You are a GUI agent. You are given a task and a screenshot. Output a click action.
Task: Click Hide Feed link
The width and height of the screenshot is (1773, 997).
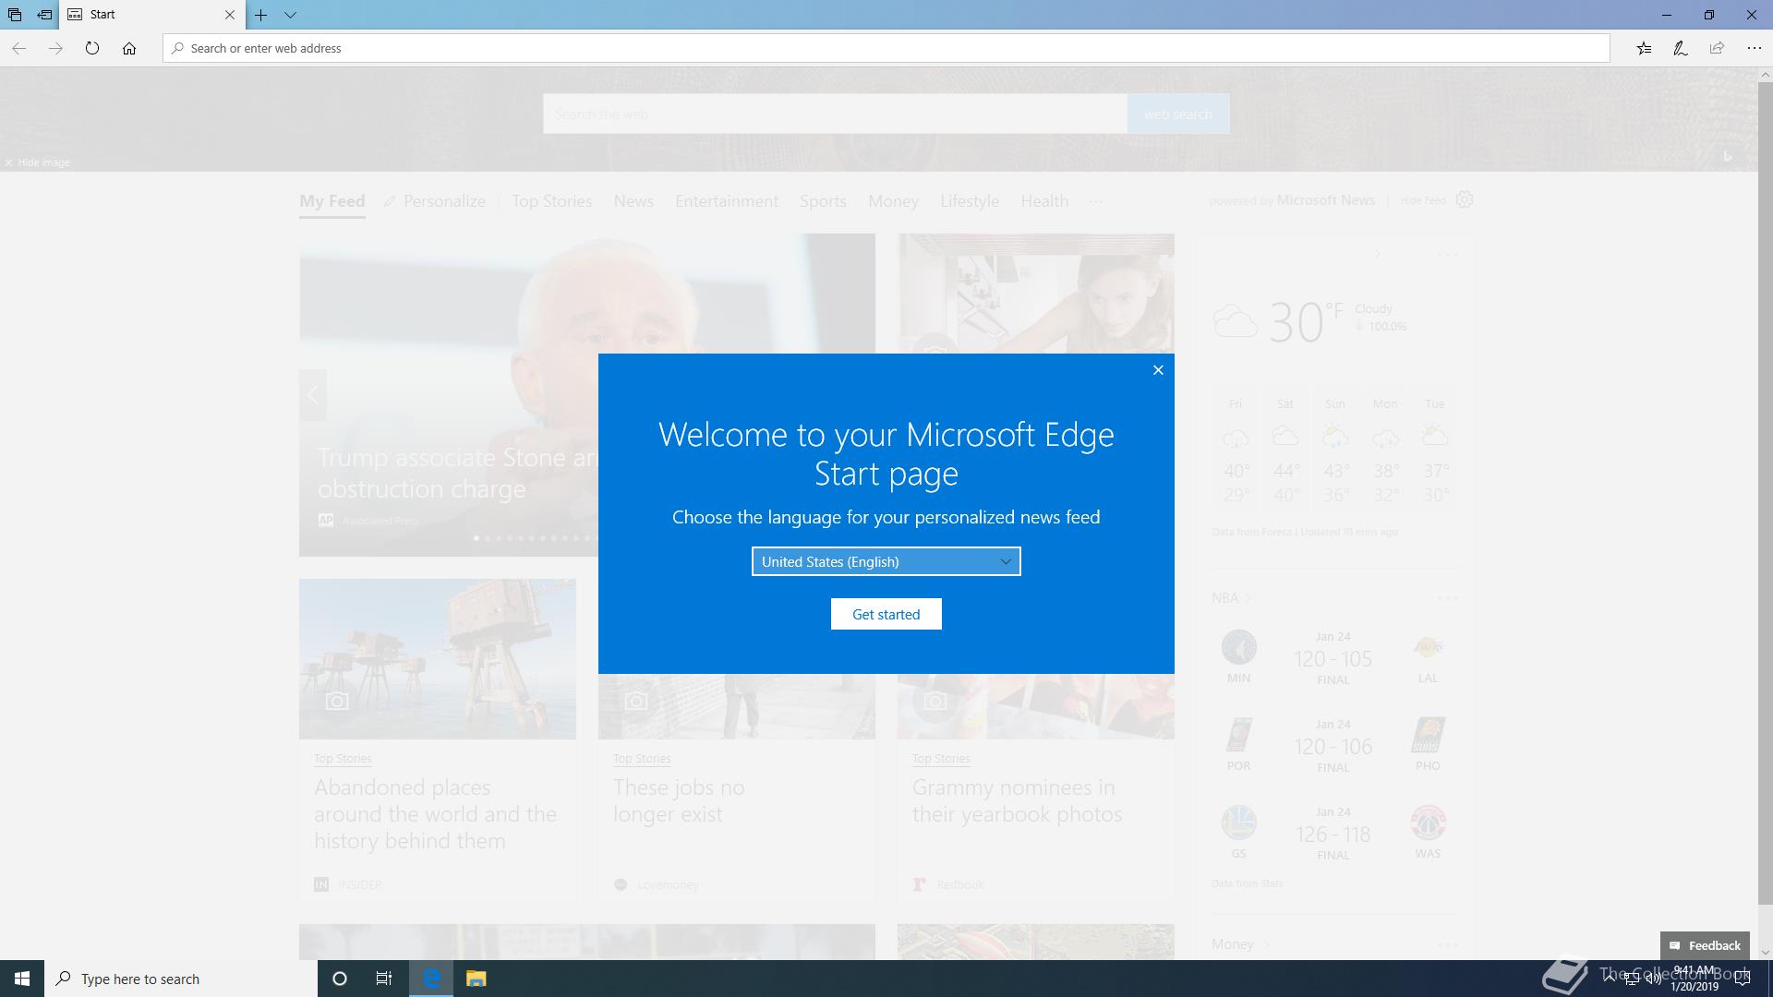coord(1423,200)
